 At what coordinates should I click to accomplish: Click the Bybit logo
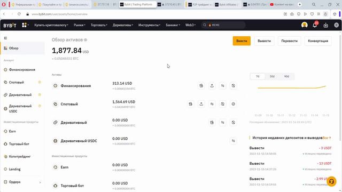tap(10, 25)
